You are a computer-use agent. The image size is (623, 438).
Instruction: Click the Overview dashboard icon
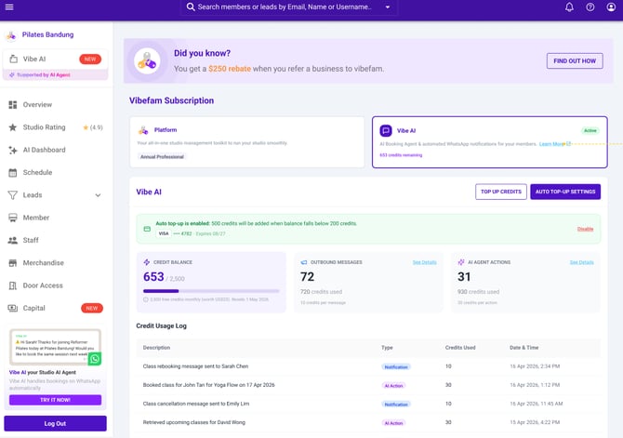point(13,104)
